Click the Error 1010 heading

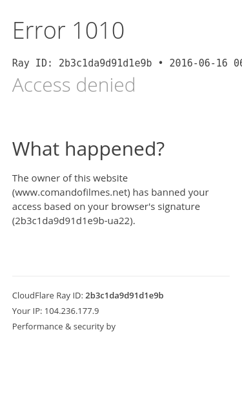tap(68, 31)
